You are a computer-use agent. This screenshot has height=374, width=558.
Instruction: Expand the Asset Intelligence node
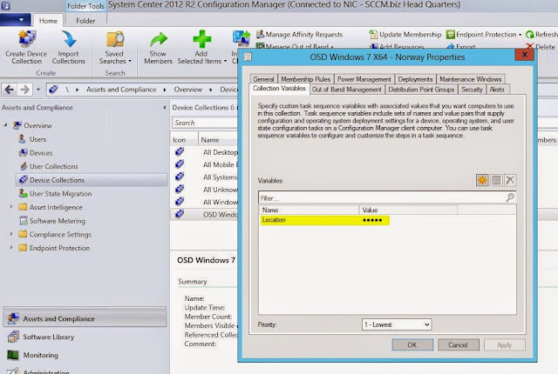(x=11, y=207)
